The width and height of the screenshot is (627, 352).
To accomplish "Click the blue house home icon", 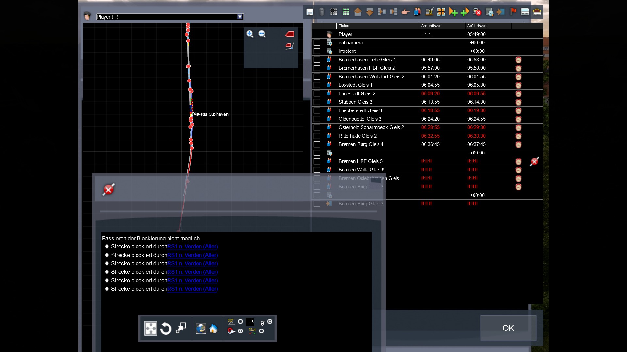I will pyautogui.click(x=214, y=329).
